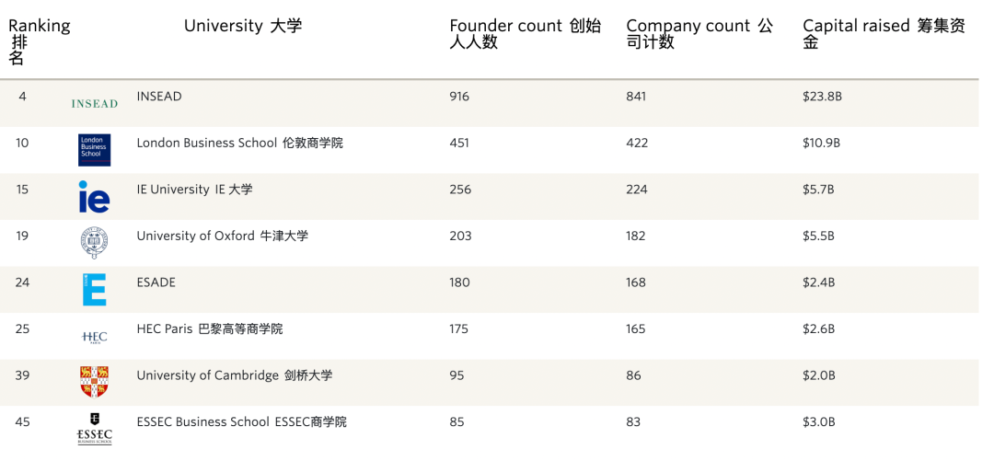Click the INSEAD green logo
Screen dimensions: 994x461
[x=95, y=103]
